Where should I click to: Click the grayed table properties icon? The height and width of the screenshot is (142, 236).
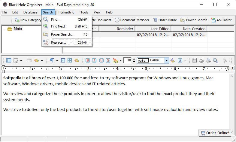[x=29, y=60]
